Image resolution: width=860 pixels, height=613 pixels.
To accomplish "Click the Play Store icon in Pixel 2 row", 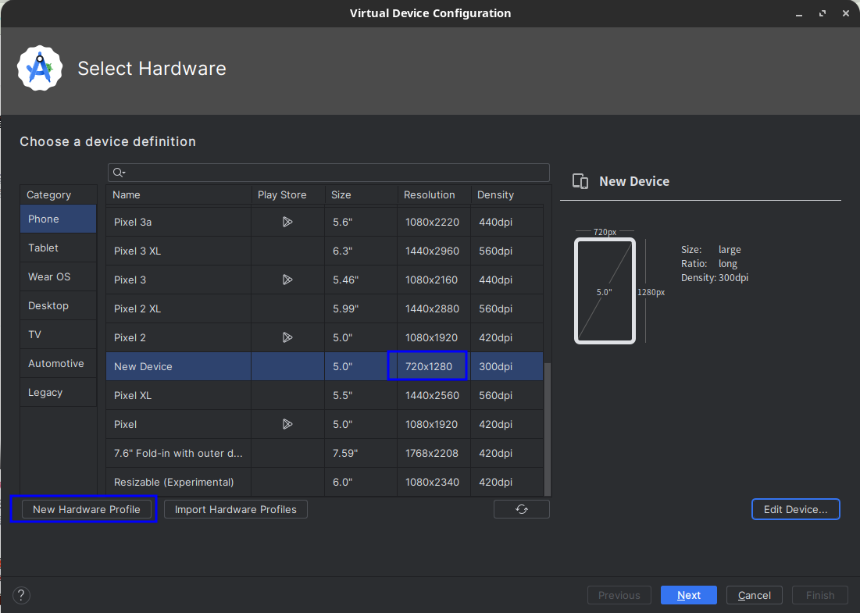I will (287, 337).
